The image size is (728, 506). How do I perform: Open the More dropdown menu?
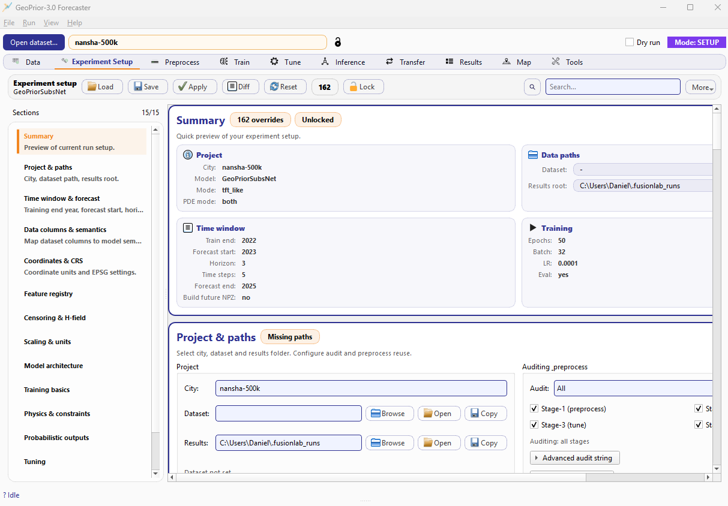700,88
